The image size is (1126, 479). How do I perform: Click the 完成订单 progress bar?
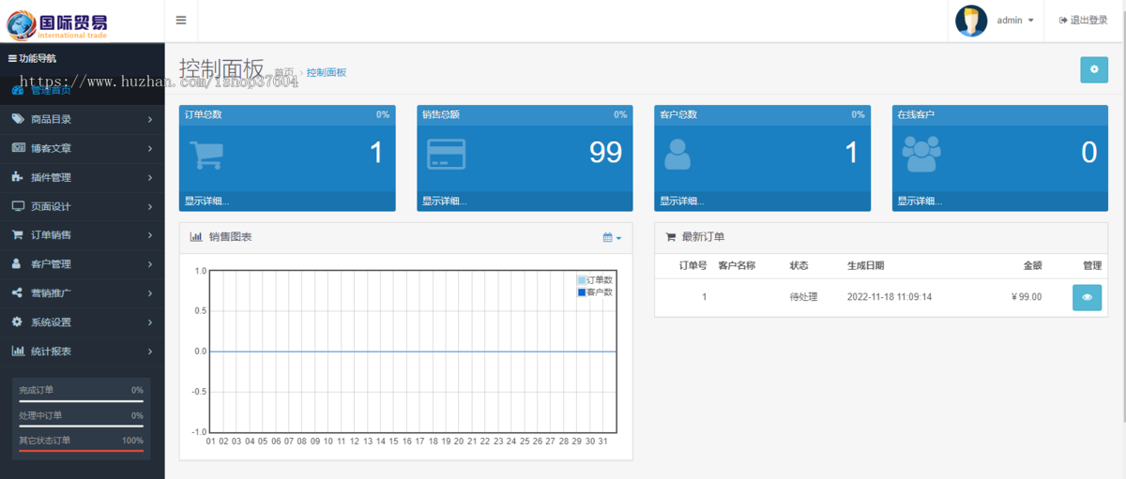(82, 400)
